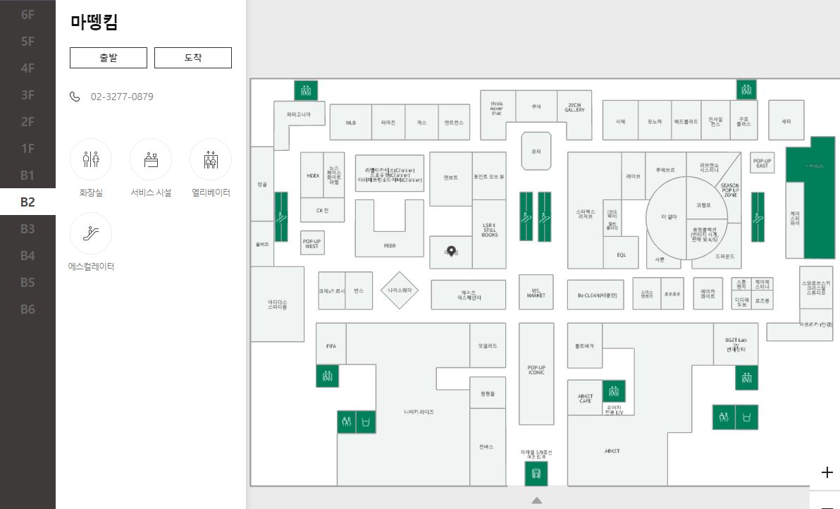Switch to floor 4F
Screen dimensions: 840x509
[28, 68]
